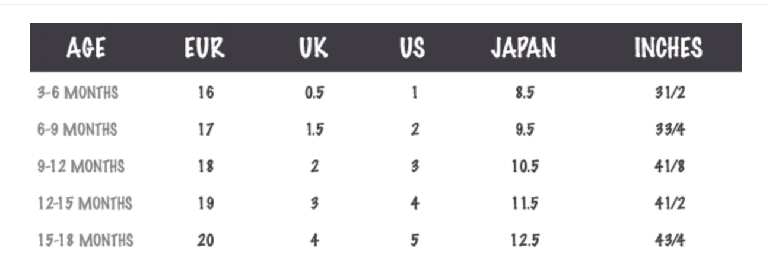Viewport: 769px width, 277px height.
Task: Select the 15-18 MONTHS row label
Action: pyautogui.click(x=85, y=240)
